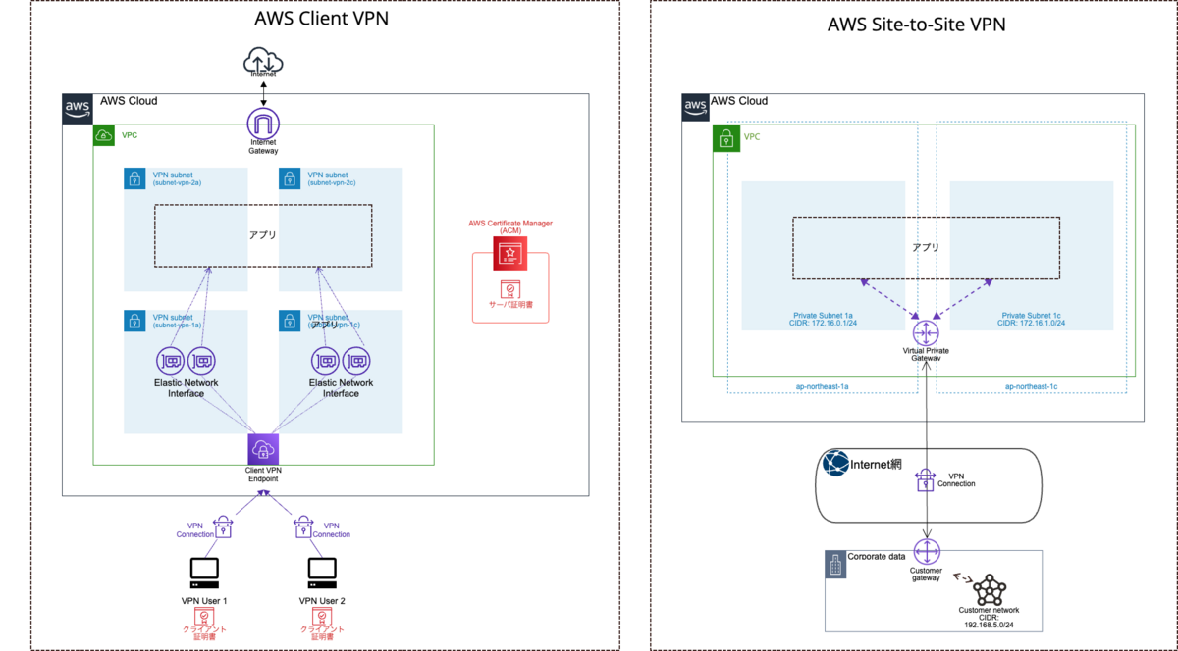Click the "Customer network CIDR: 192.168.5.0/24" text
This screenshot has width=1178, height=651.
(989, 618)
